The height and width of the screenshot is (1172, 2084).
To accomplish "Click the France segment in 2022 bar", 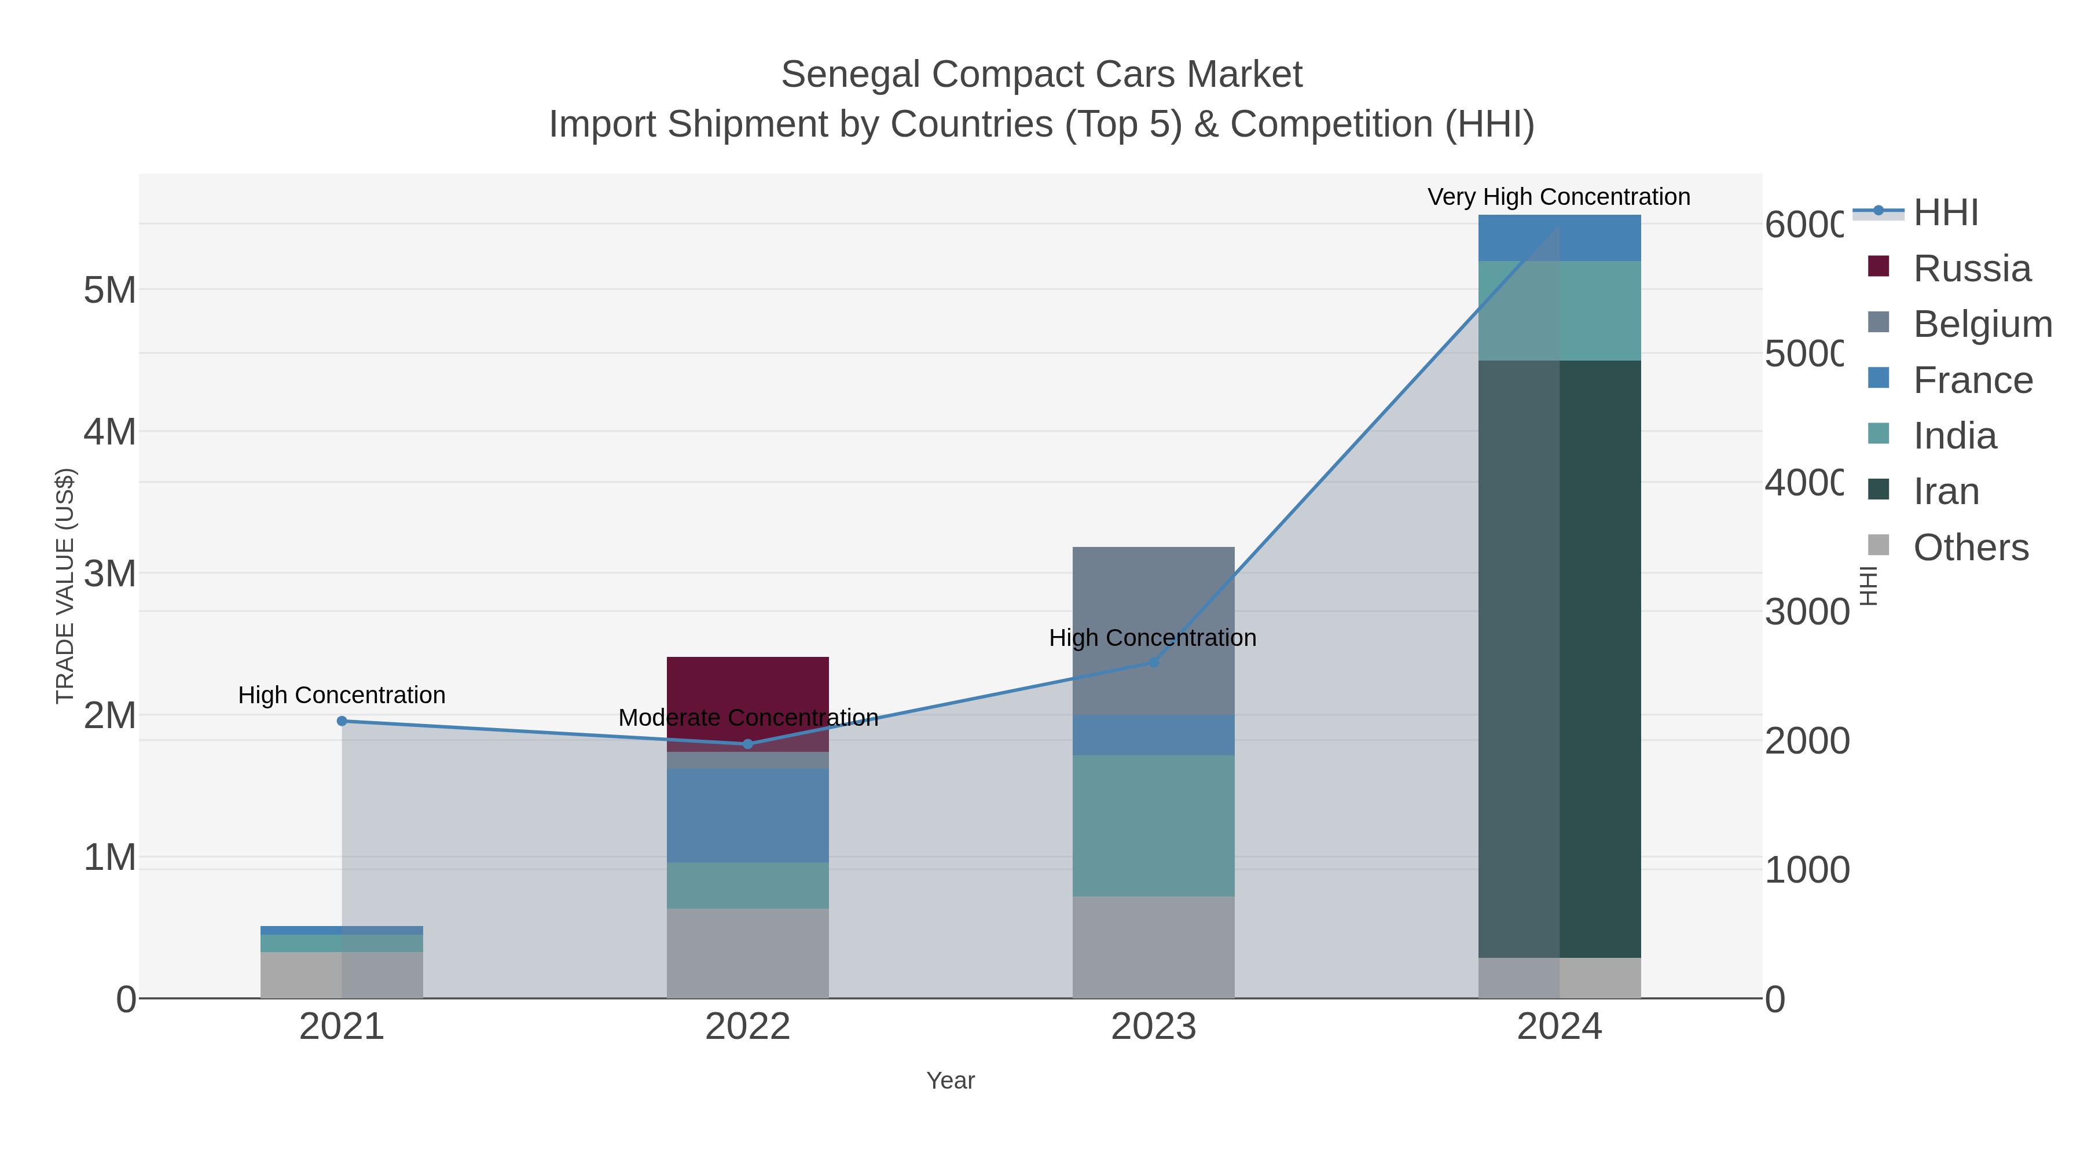I will click(x=747, y=815).
